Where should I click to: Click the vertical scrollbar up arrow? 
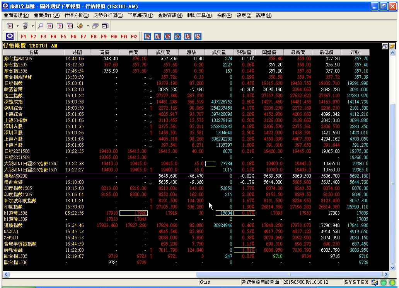point(393,53)
